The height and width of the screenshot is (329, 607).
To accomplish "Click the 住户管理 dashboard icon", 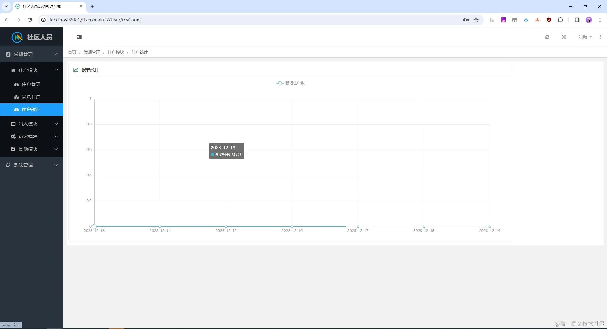I will pyautogui.click(x=16, y=84).
